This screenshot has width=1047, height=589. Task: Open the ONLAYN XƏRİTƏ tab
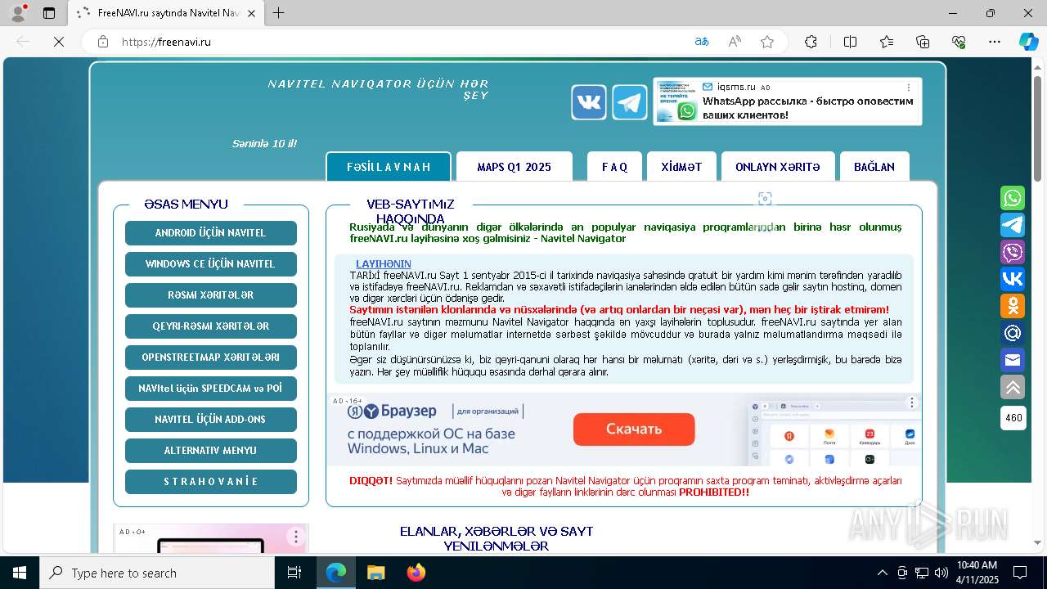(x=778, y=167)
